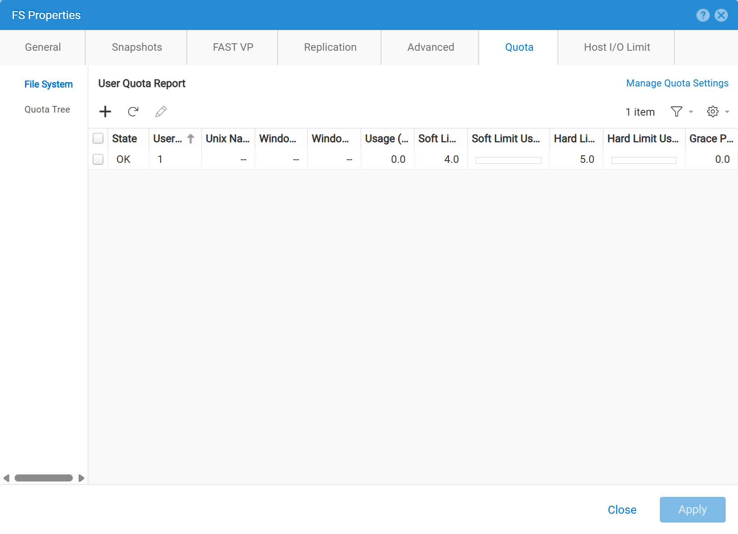
Task: Click the Soft Limit Usage progress bar
Action: (x=508, y=160)
